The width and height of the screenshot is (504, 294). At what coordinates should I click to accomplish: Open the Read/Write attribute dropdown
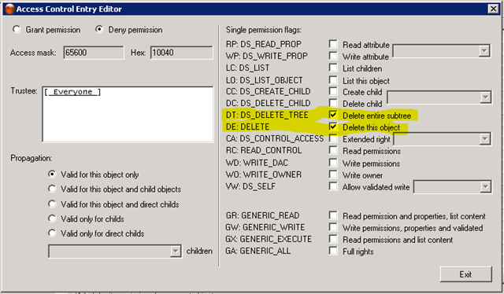tap(484, 51)
